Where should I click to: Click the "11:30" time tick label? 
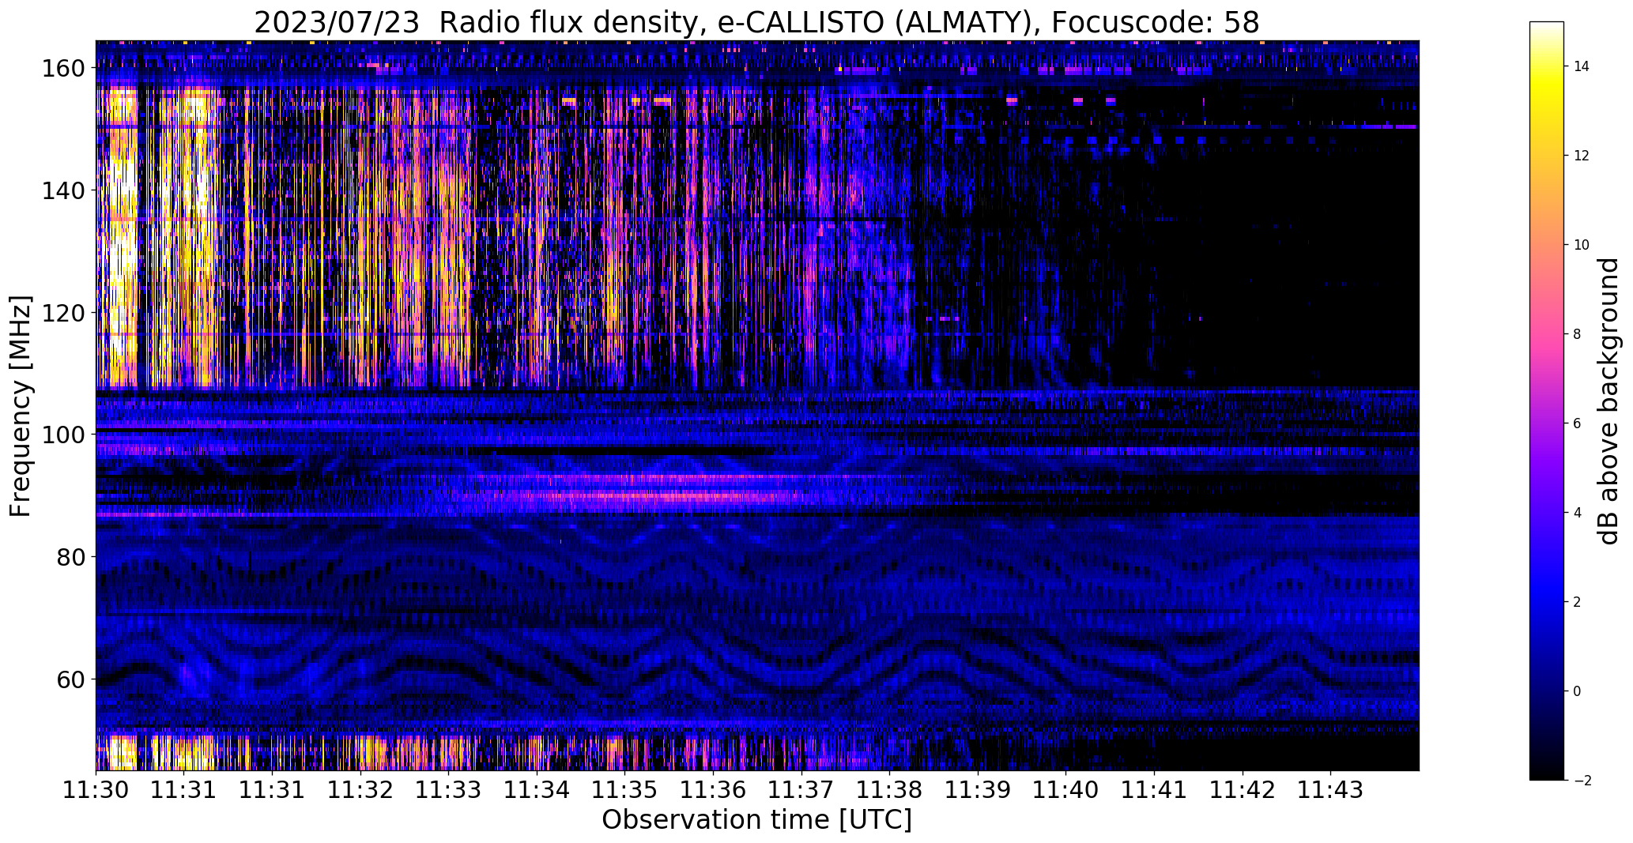pos(96,789)
